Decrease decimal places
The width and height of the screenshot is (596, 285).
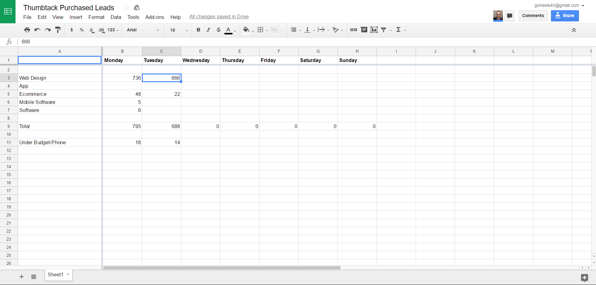92,30
